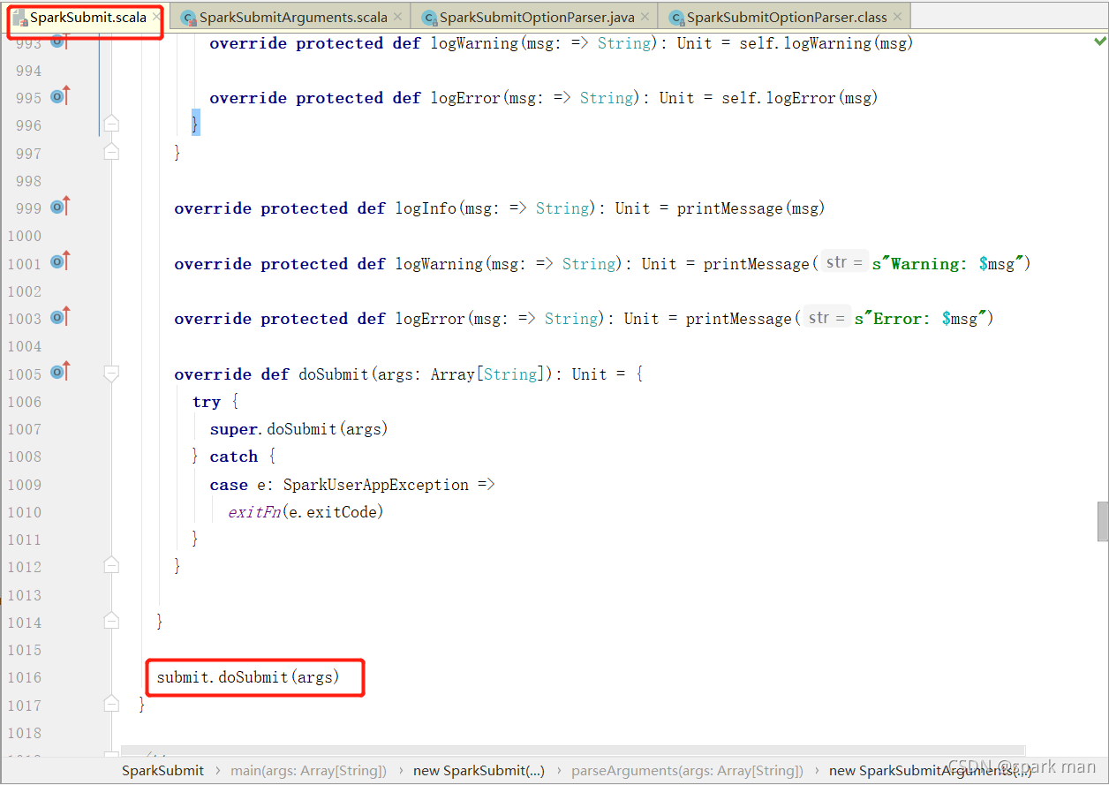
Task: Select parseArguments(args: Array[String]) breadcrumb
Action: (x=687, y=771)
